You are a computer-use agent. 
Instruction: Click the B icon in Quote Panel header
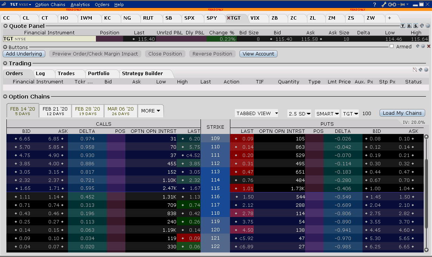coord(409,26)
